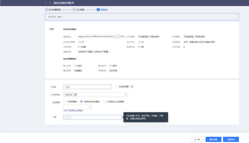Open the 配置确认 step

[104, 10]
